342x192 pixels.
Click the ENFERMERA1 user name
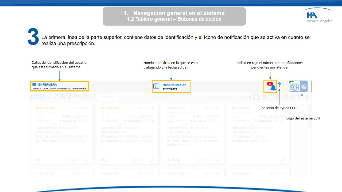click(48, 85)
